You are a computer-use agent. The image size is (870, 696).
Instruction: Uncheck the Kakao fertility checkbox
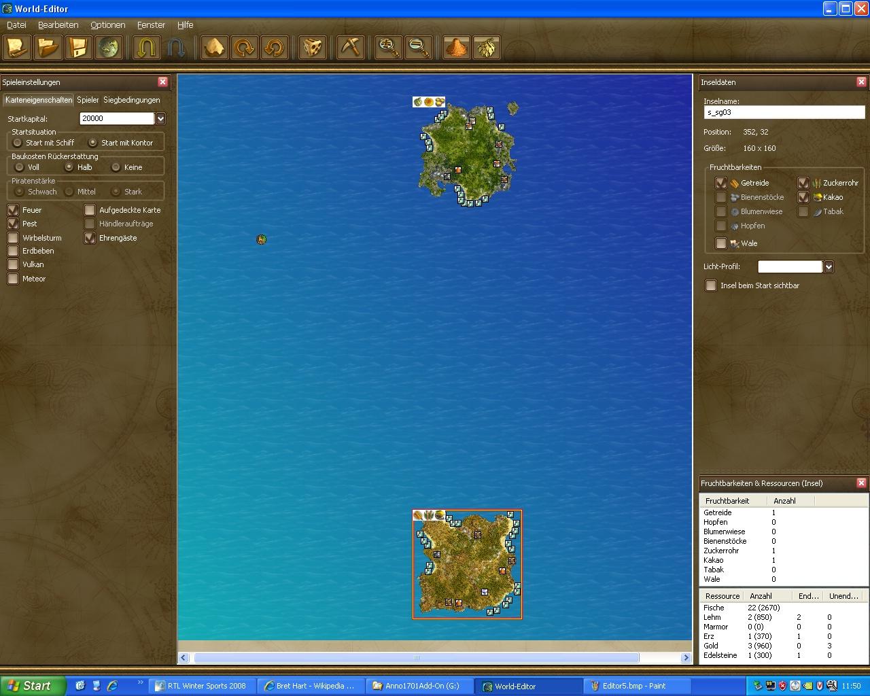[803, 197]
